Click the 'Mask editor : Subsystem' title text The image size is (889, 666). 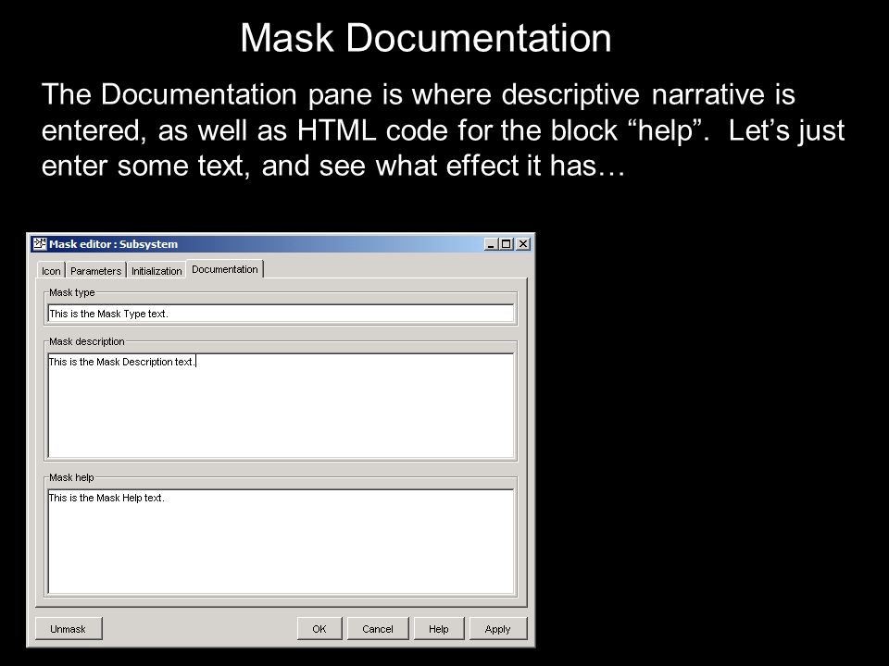coord(113,244)
